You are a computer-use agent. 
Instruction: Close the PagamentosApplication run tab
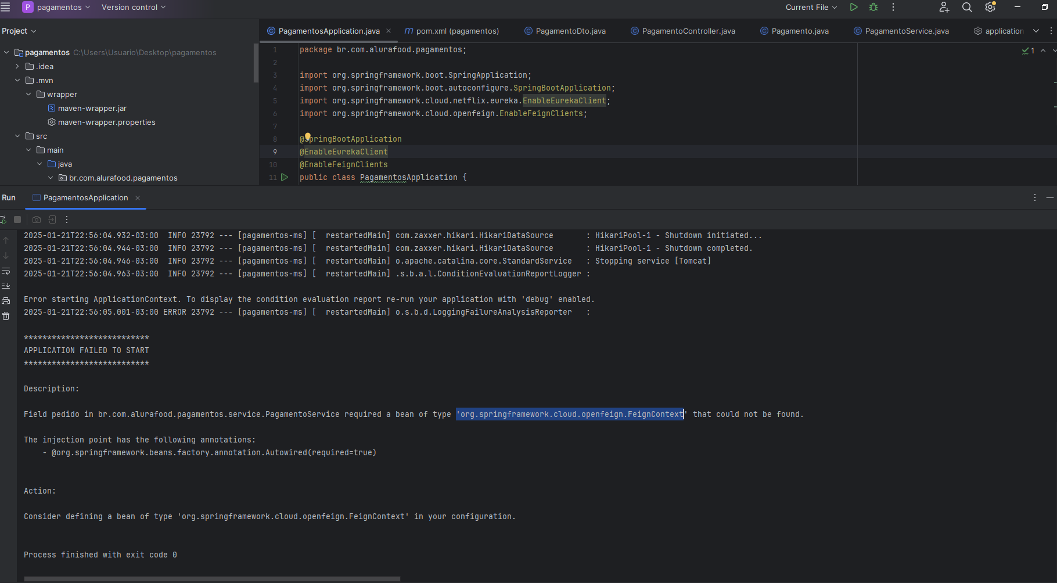138,198
